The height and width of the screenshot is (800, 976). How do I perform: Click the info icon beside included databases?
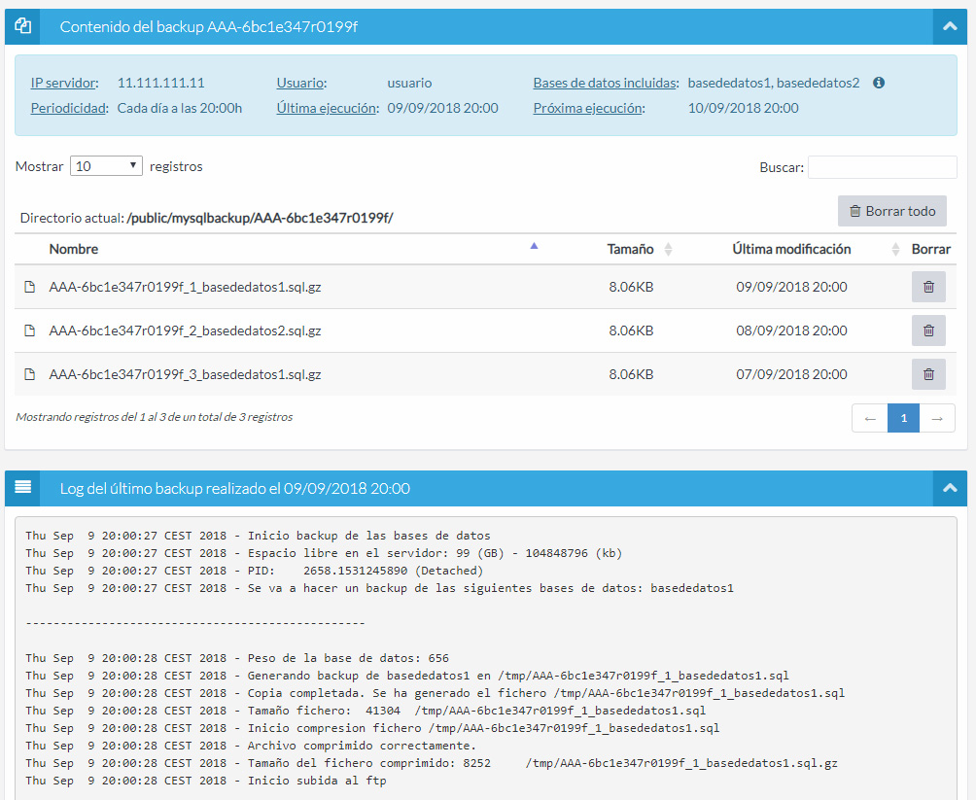coord(879,83)
